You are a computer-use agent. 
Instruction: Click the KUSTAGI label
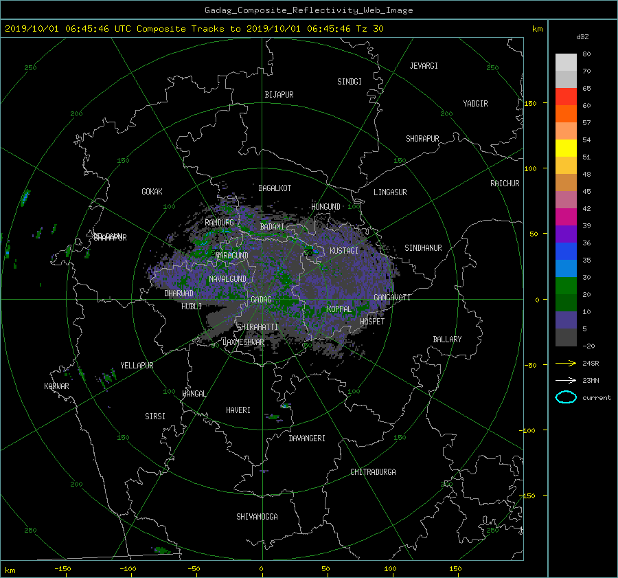coord(344,251)
